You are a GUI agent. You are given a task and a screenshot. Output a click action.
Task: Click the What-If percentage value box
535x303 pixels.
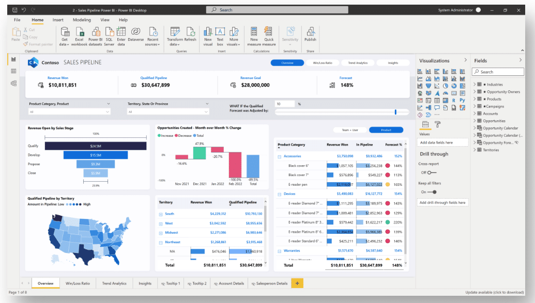coord(285,104)
